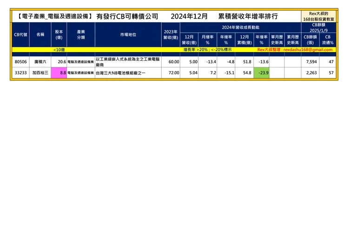Click the rexdashu168@gmail.com email text
Image resolution: width=344 pixels, height=243 pixels.
(308, 50)
